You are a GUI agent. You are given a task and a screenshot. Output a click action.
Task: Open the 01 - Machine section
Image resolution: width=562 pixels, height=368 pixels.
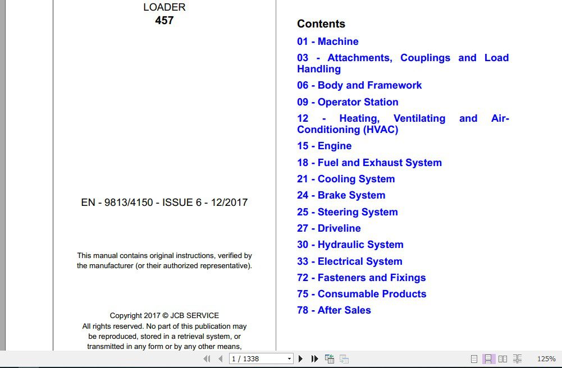pyautogui.click(x=327, y=42)
